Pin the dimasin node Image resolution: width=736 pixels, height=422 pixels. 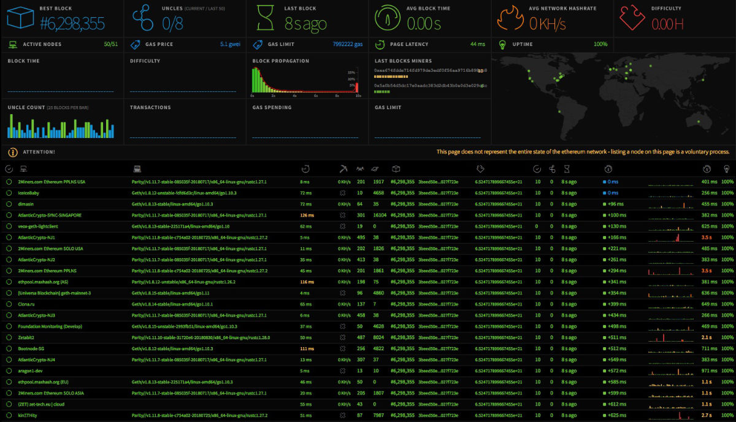(9, 204)
